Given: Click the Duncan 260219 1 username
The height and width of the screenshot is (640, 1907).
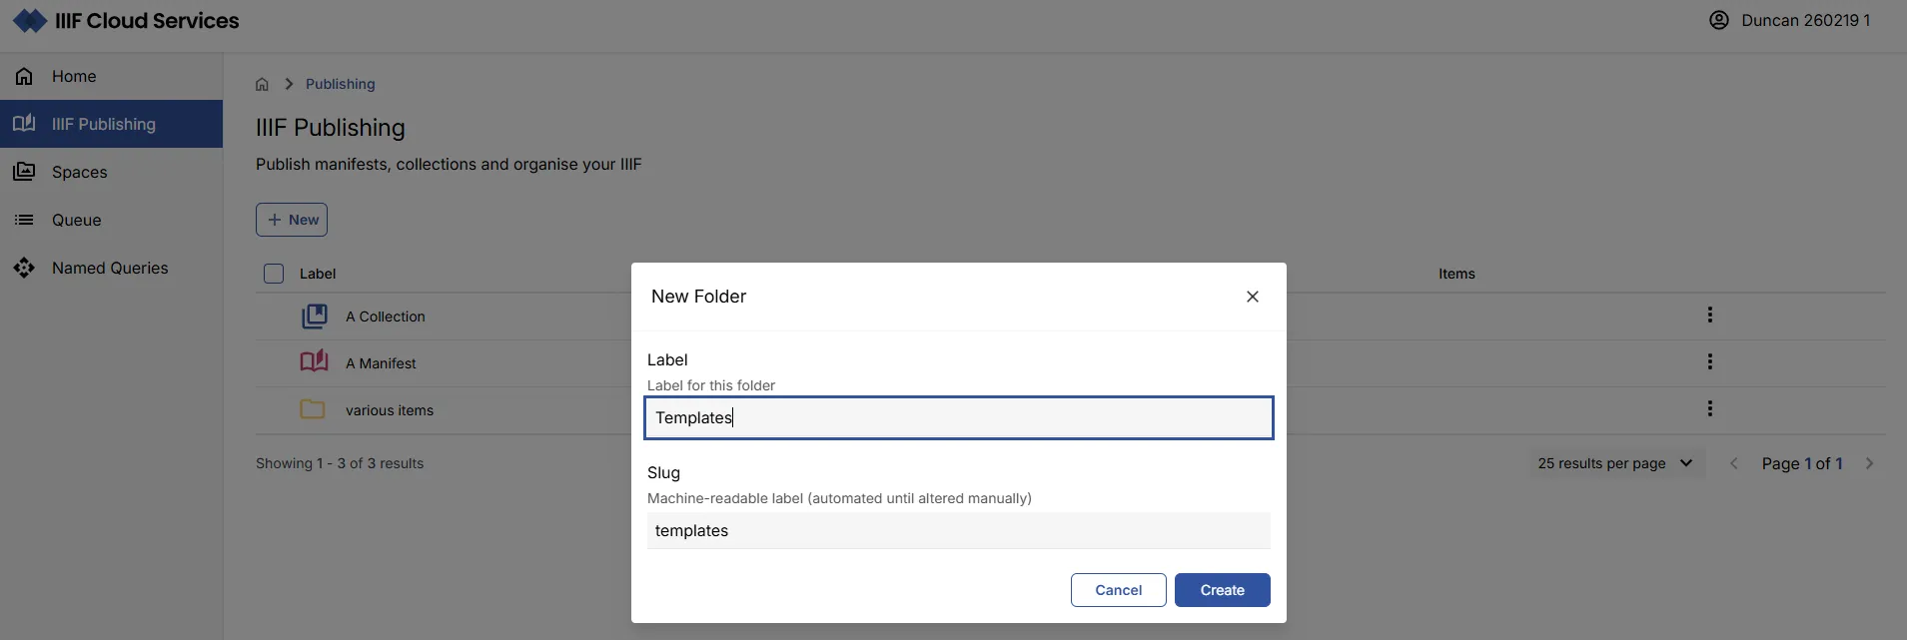Looking at the screenshot, I should 1805,20.
